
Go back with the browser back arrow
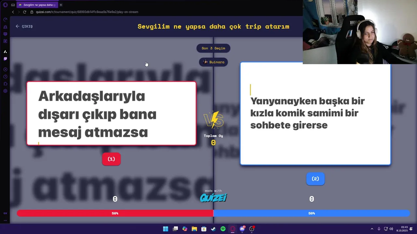click(x=13, y=12)
